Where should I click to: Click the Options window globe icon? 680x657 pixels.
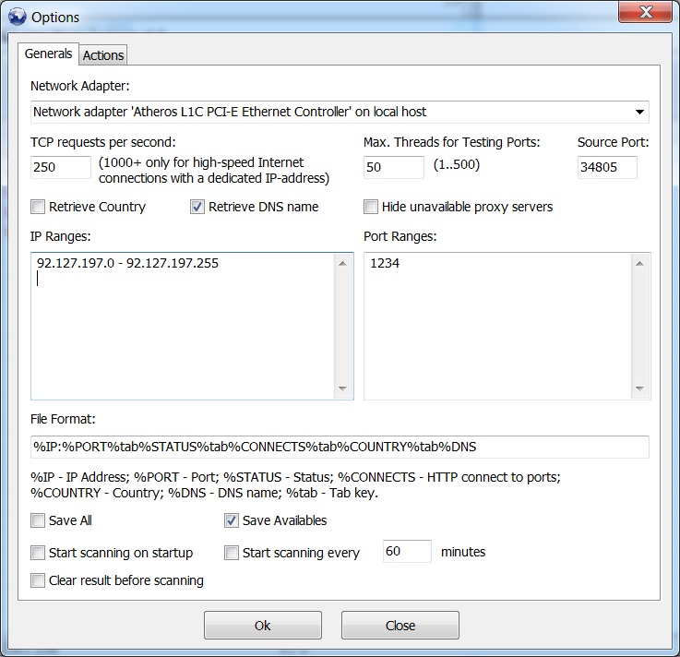pos(17,17)
